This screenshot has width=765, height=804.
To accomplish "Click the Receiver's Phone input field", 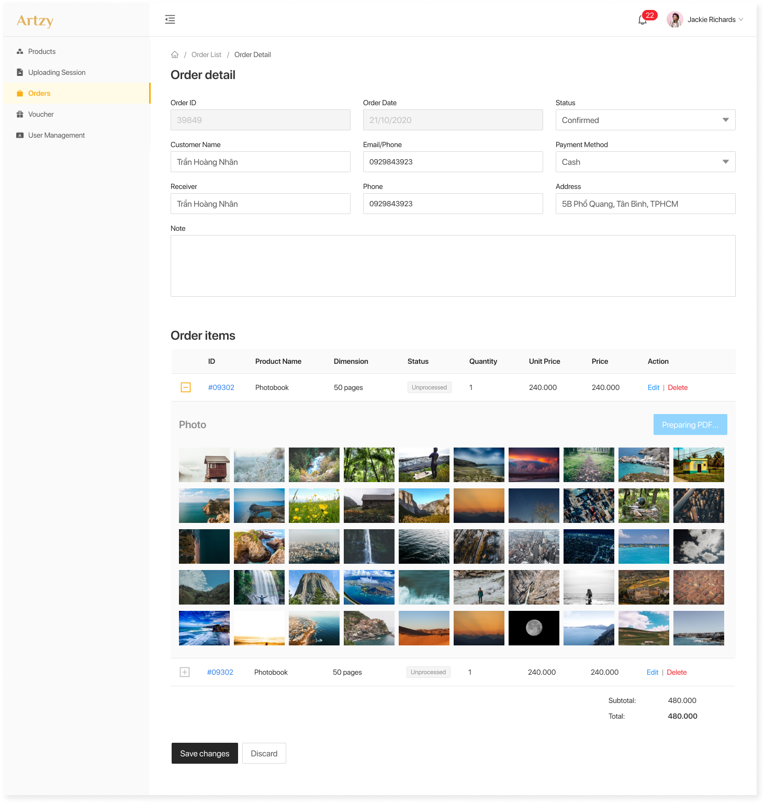I will pyautogui.click(x=453, y=204).
